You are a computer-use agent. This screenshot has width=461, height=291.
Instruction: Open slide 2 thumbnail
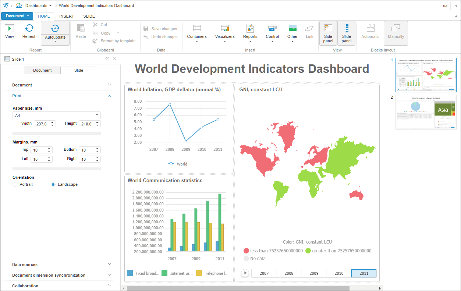(426, 112)
